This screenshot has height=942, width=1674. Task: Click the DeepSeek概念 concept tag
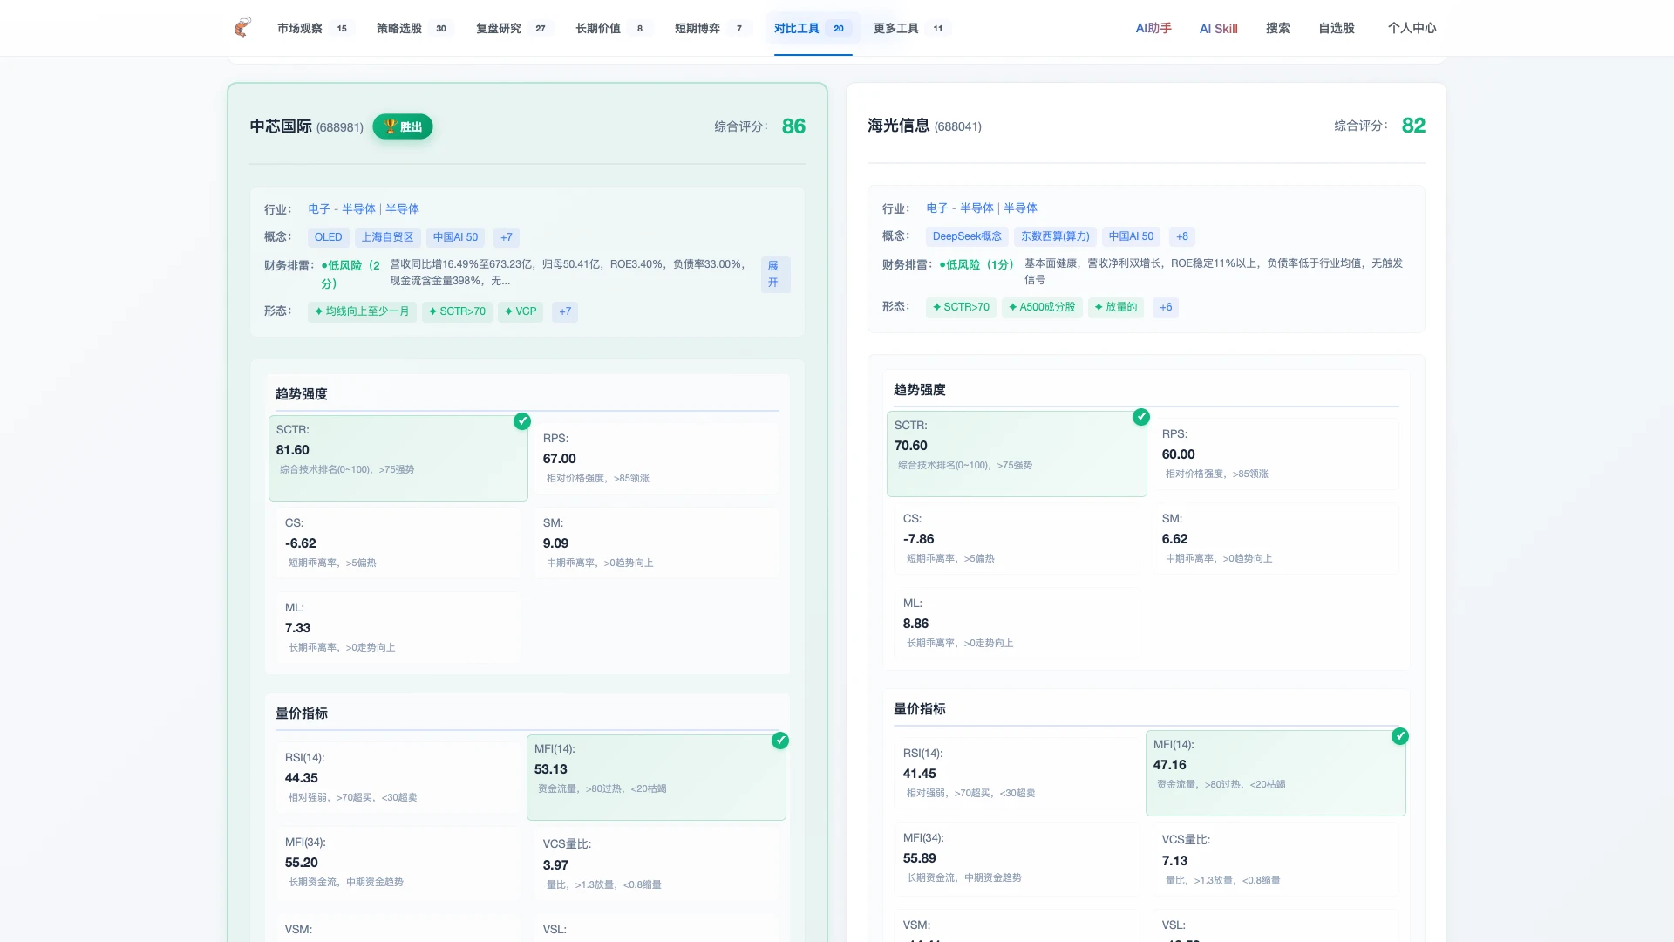tap(967, 236)
